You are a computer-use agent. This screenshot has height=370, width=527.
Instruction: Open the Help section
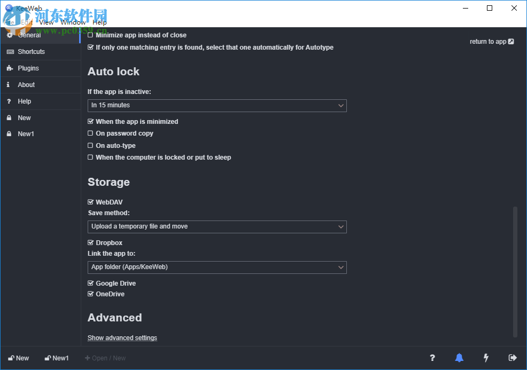(24, 101)
